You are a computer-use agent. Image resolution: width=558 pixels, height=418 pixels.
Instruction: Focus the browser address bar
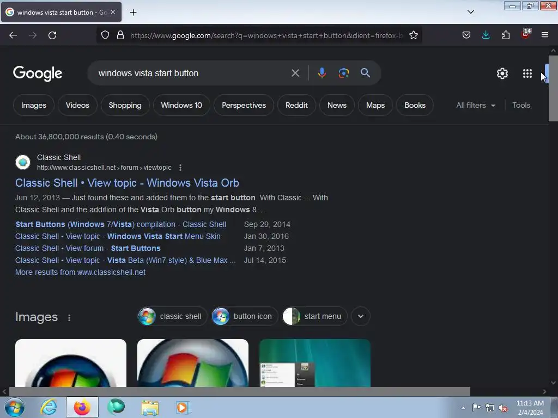click(x=266, y=35)
